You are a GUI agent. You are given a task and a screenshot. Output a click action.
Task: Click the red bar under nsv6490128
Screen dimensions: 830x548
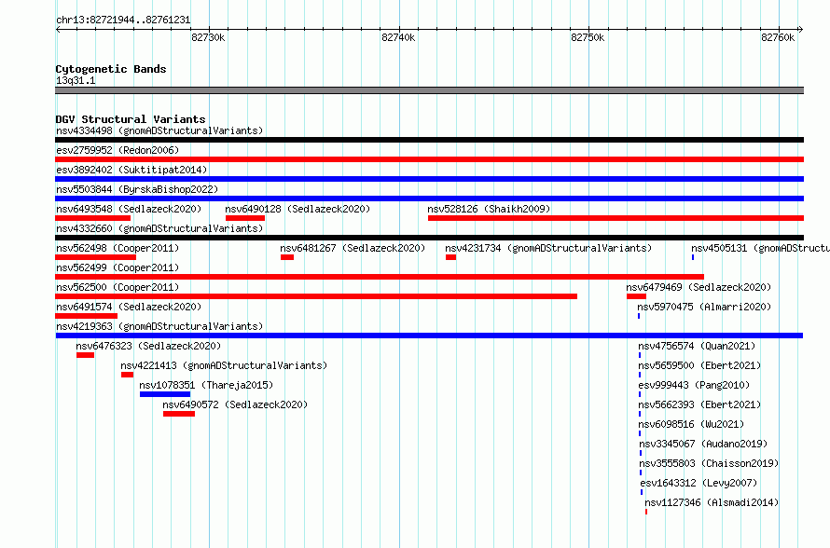coord(245,218)
